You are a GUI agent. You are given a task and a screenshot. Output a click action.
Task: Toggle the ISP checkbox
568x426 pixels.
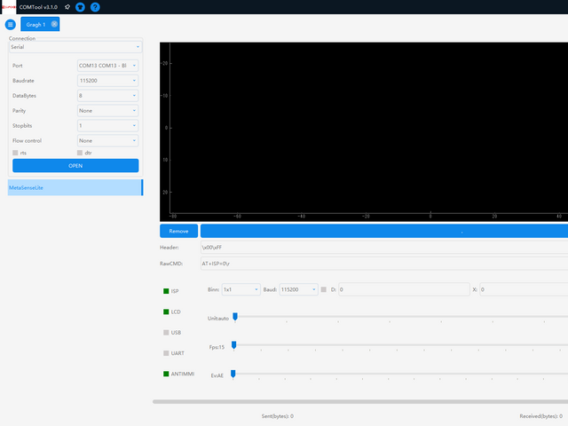tap(166, 291)
